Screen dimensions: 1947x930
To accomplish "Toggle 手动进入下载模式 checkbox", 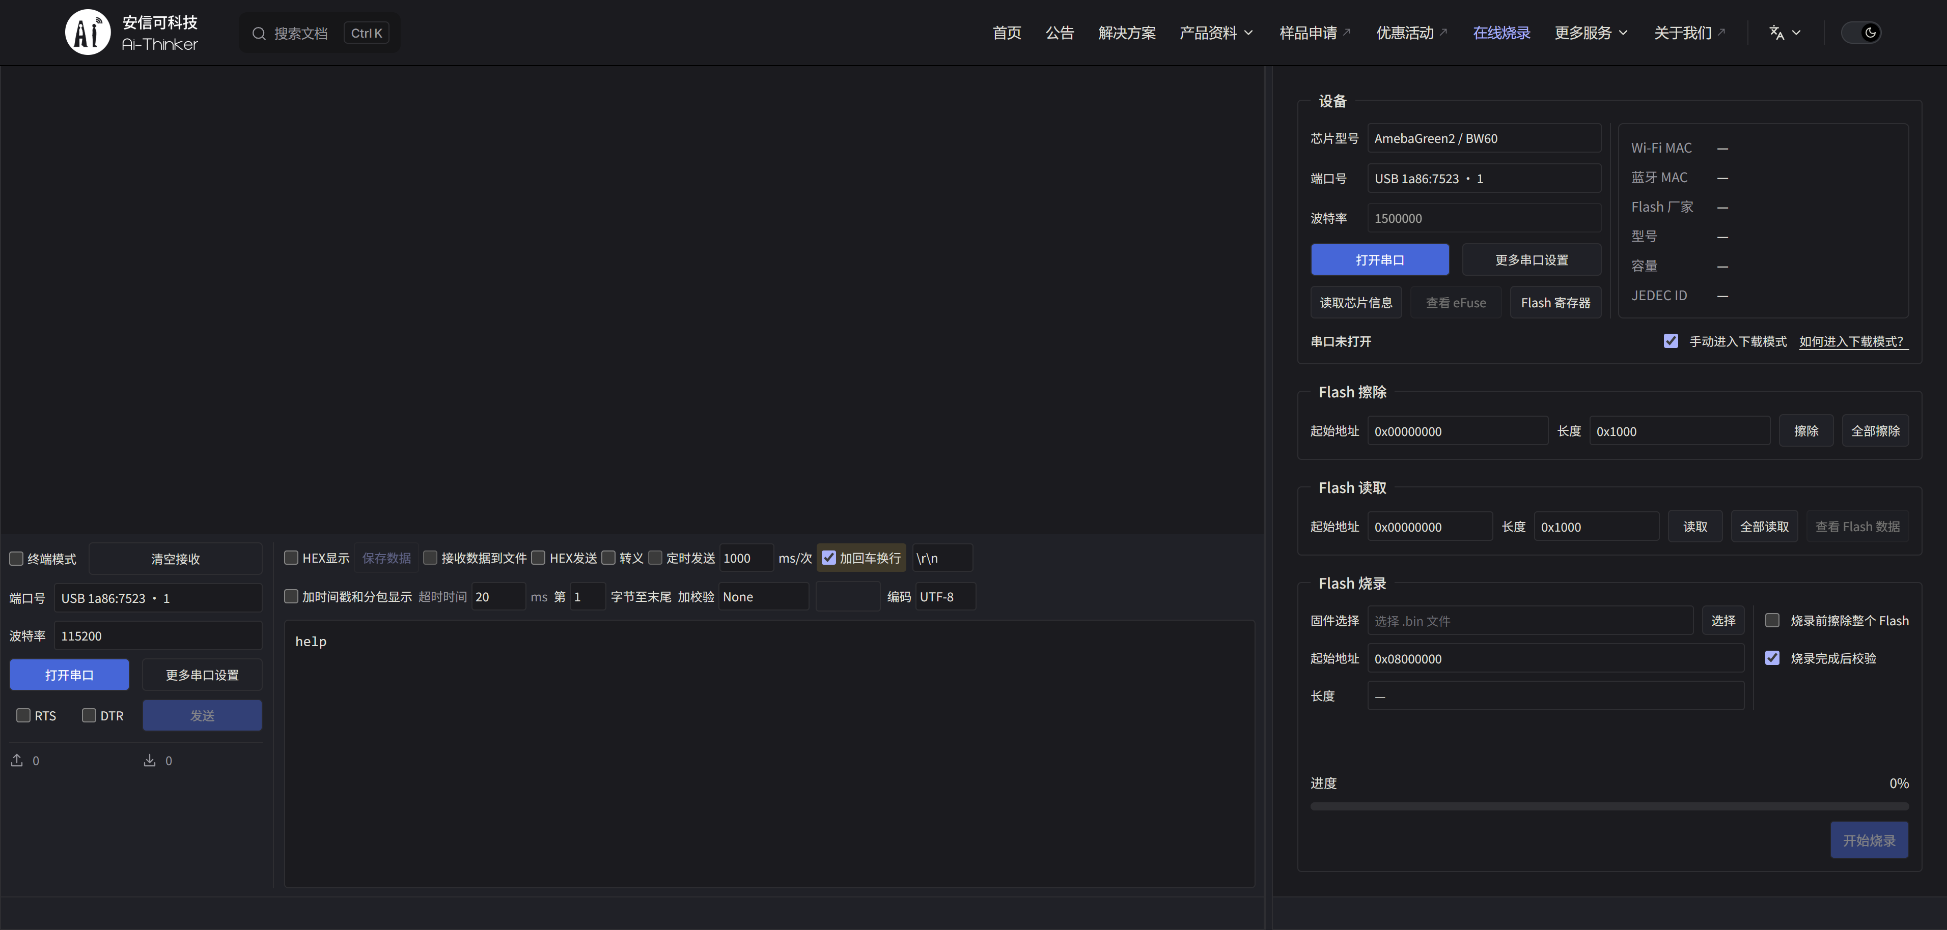I will pyautogui.click(x=1671, y=341).
